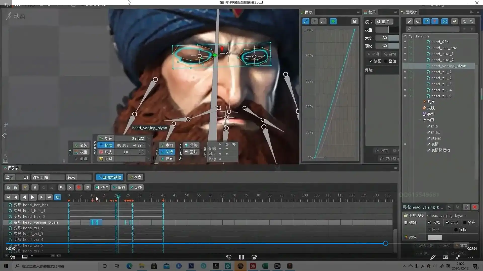The image size is (483, 271).
Task: Toggle the 饼图 checkbox in weights panel
Action: [x=371, y=61]
